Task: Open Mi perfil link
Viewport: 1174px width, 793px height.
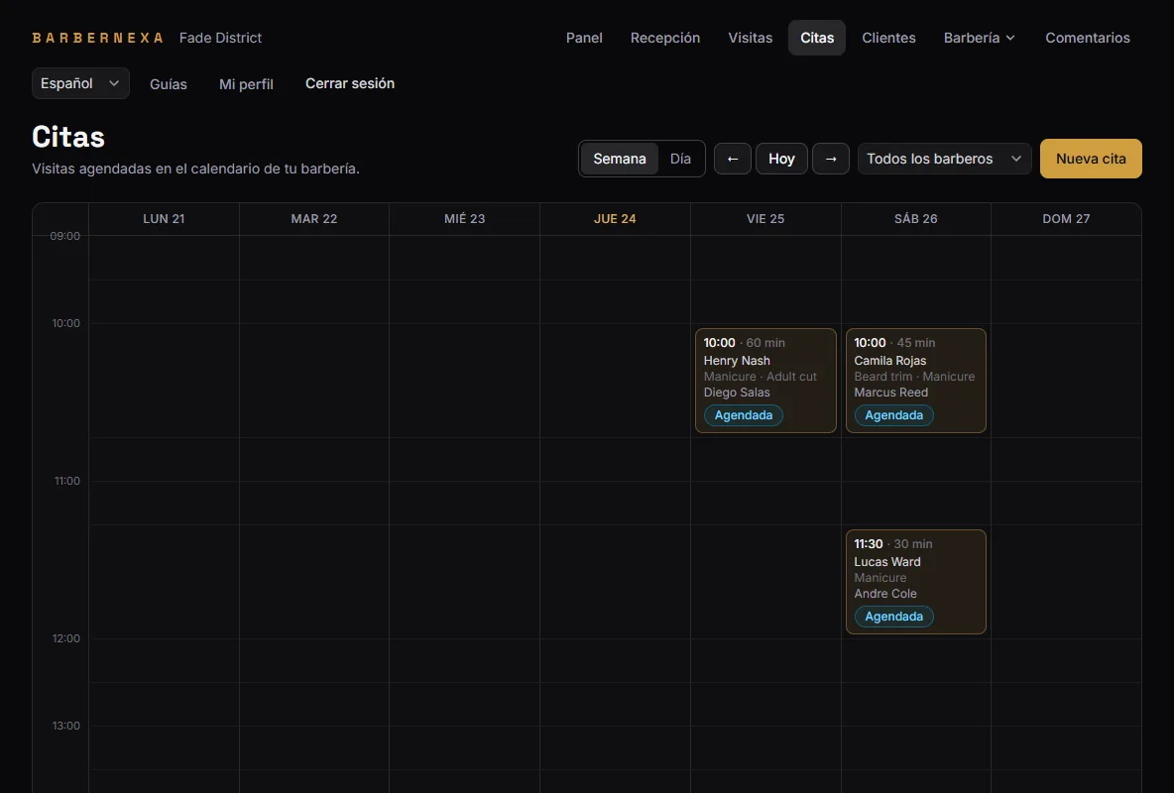Action: (246, 84)
